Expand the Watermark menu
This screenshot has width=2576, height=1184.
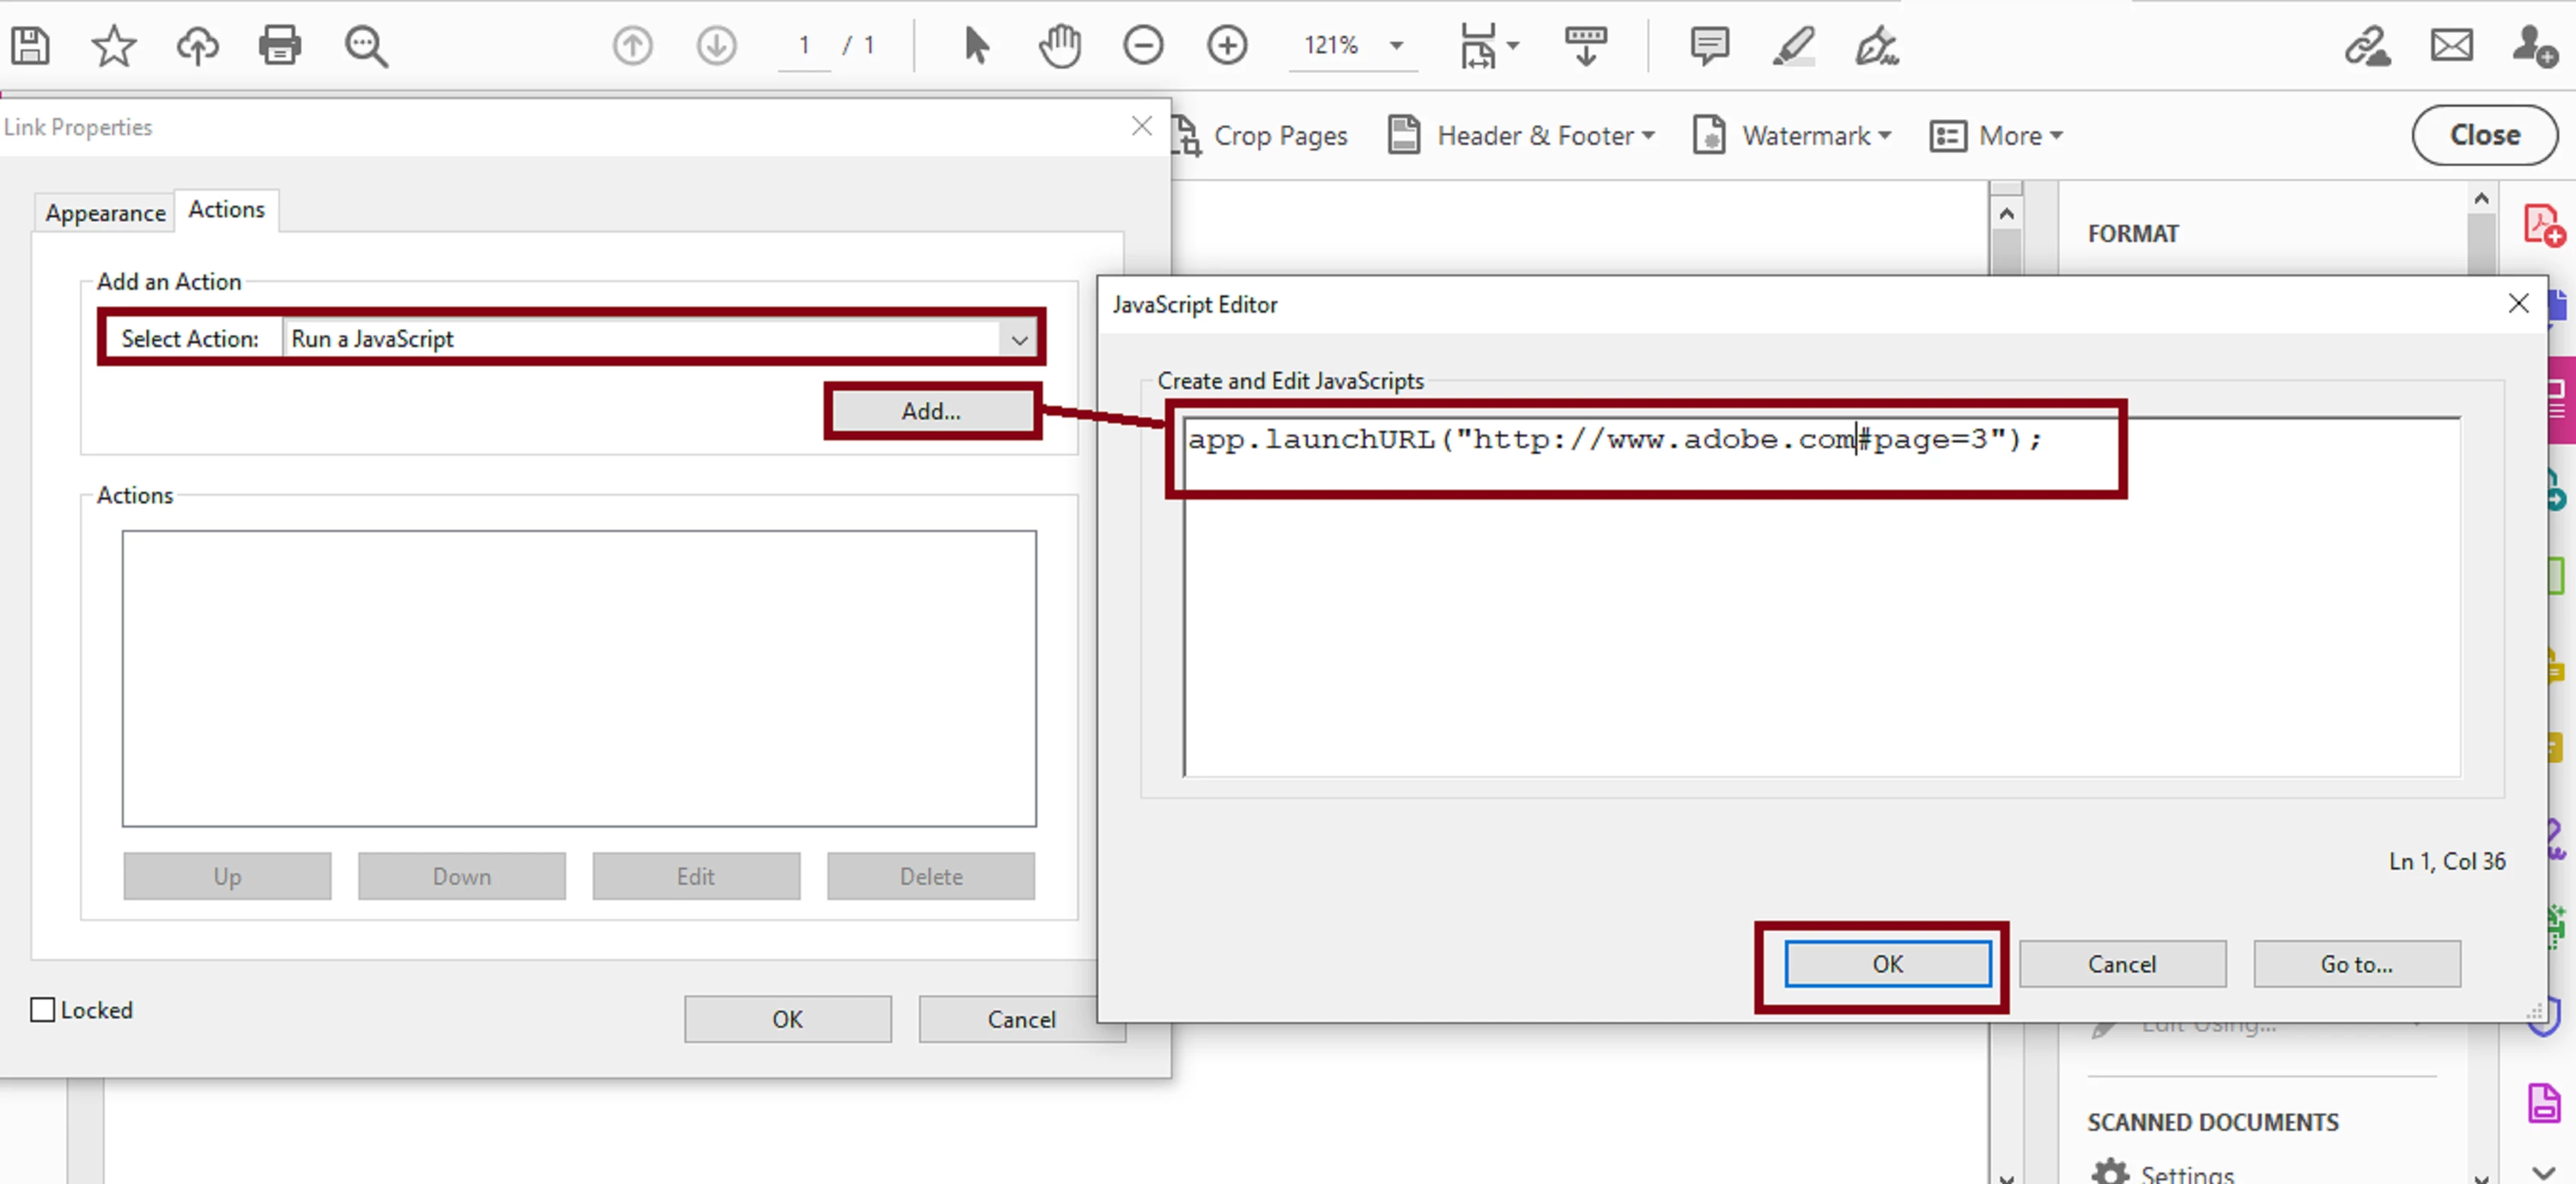coord(1815,135)
